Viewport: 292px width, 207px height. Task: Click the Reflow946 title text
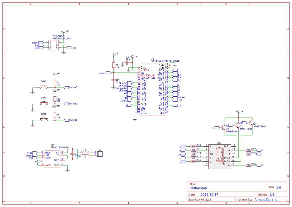tap(198, 188)
